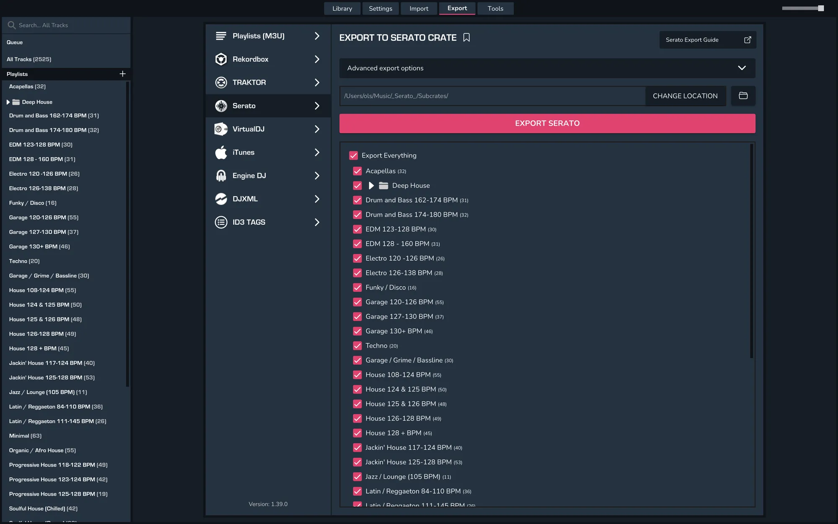Expand Advanced export options dropdown
This screenshot has width=838, height=524.
click(x=742, y=68)
